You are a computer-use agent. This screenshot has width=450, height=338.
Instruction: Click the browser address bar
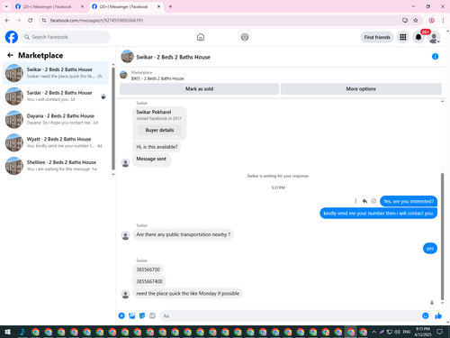tap(222, 20)
